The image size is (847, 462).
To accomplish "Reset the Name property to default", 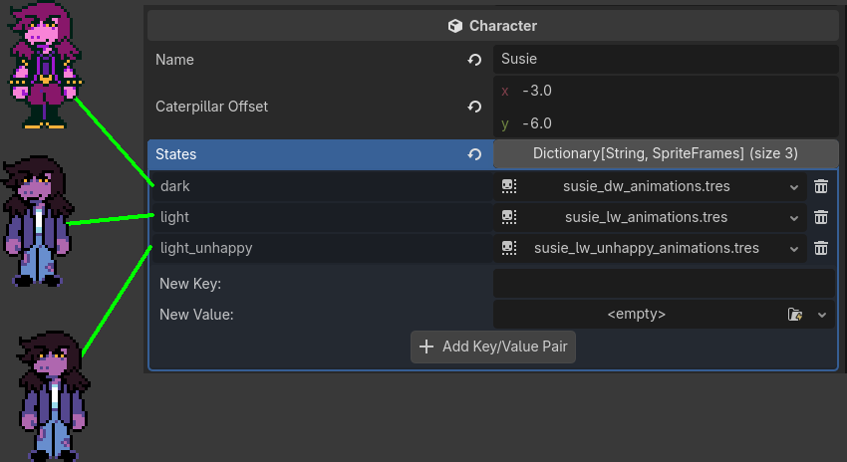I will [x=474, y=60].
